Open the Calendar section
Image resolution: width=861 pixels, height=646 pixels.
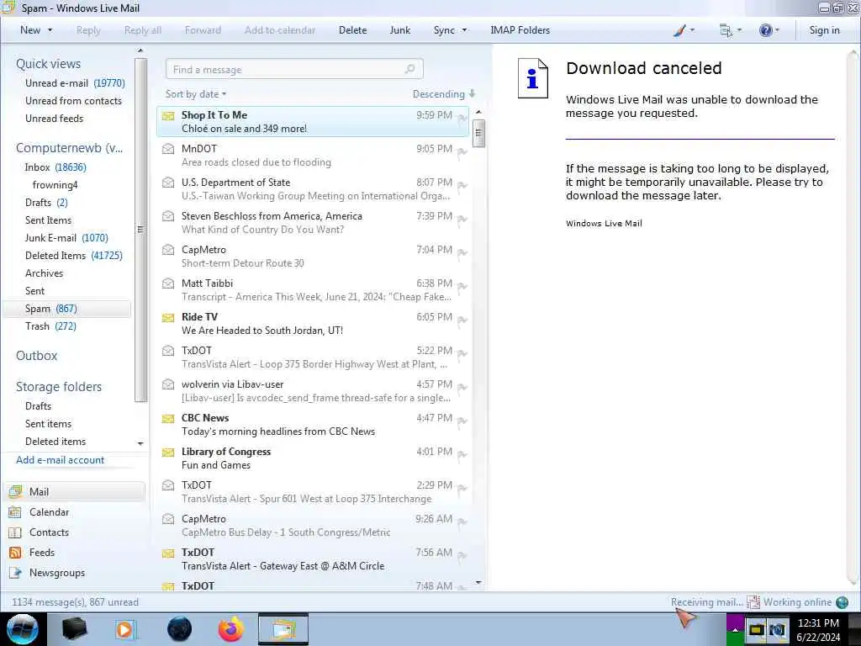pyautogui.click(x=49, y=512)
